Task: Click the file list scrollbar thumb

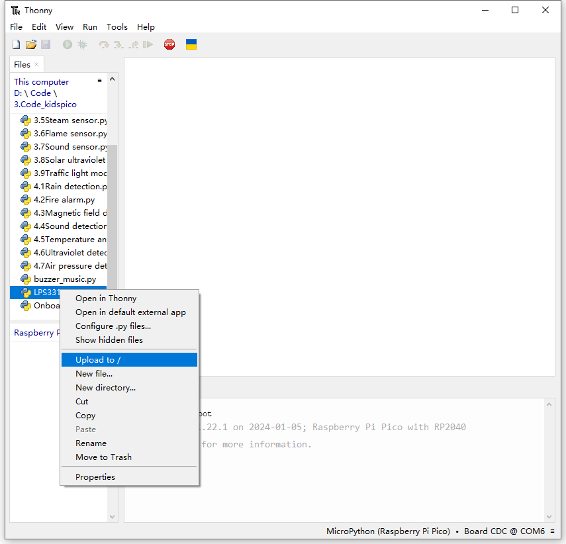Action: tap(113, 216)
